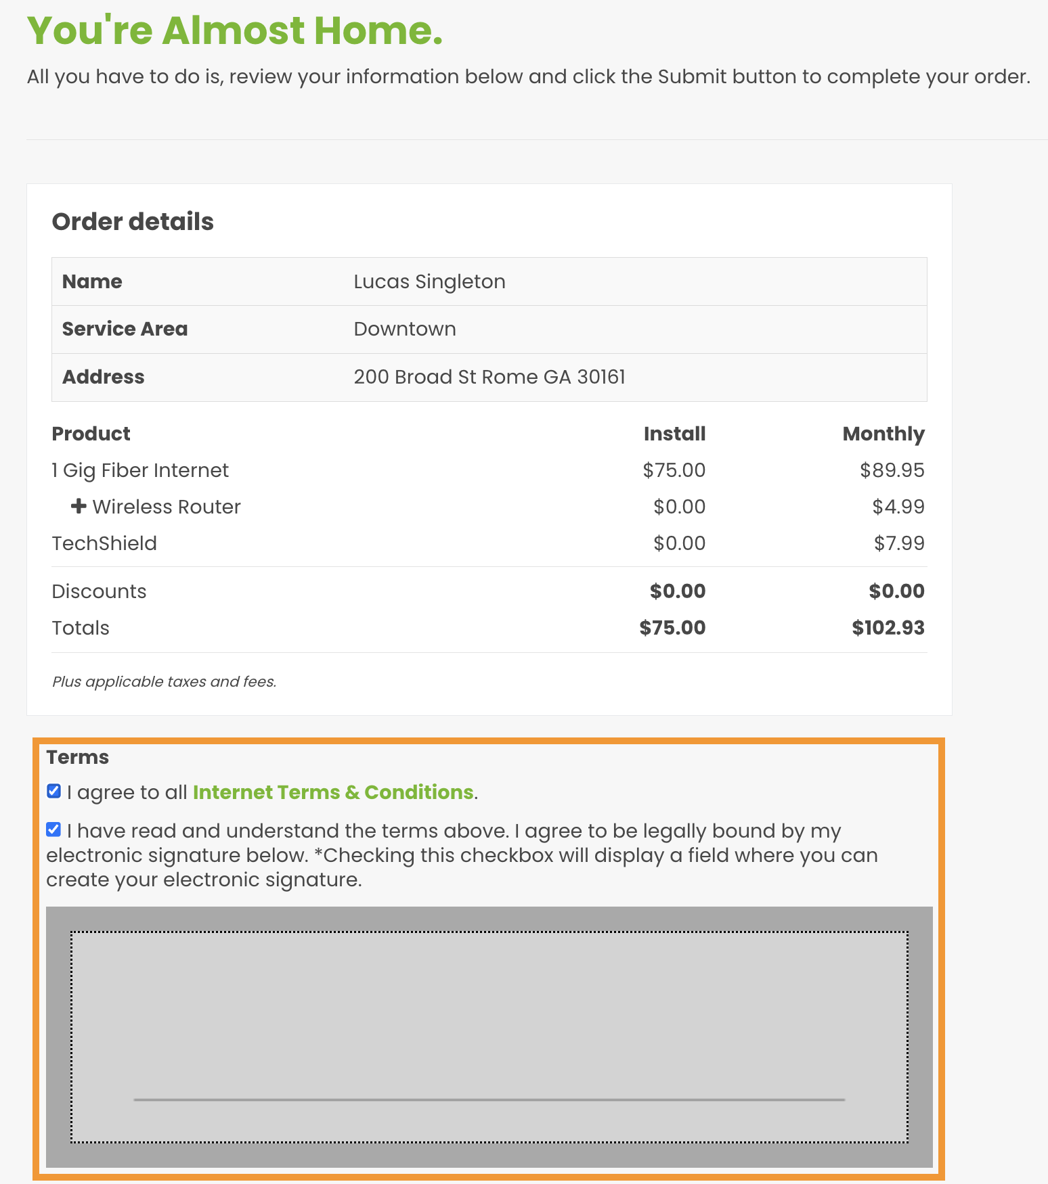Click the 200 Broad St address value

click(489, 377)
